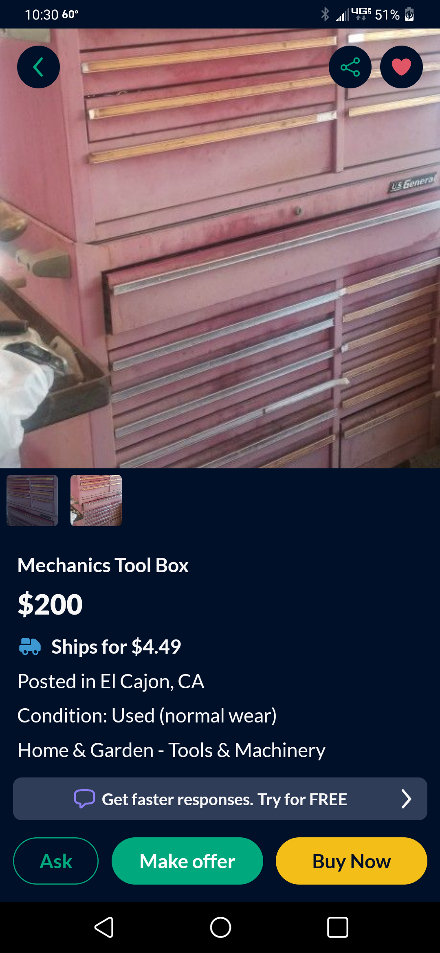Screen dimensions: 440x953
Task: Click Posted in El Cajon, CA location
Action: click(x=111, y=681)
